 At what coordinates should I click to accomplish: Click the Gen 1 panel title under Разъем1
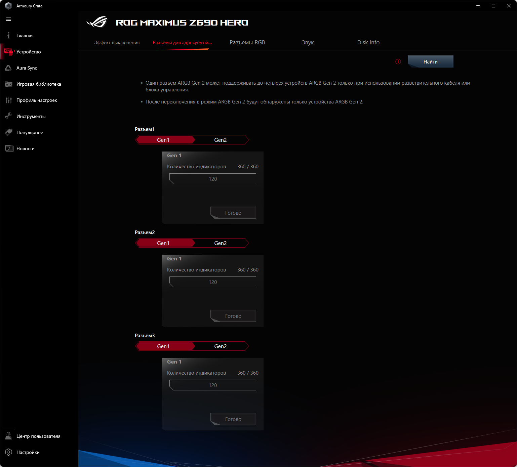click(174, 156)
